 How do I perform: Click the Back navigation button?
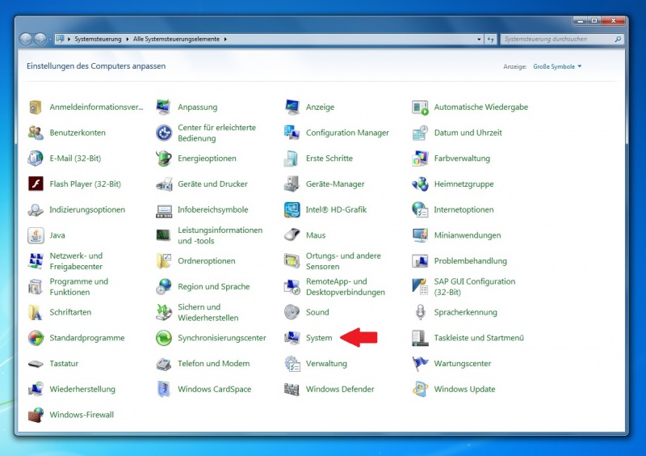click(x=26, y=39)
